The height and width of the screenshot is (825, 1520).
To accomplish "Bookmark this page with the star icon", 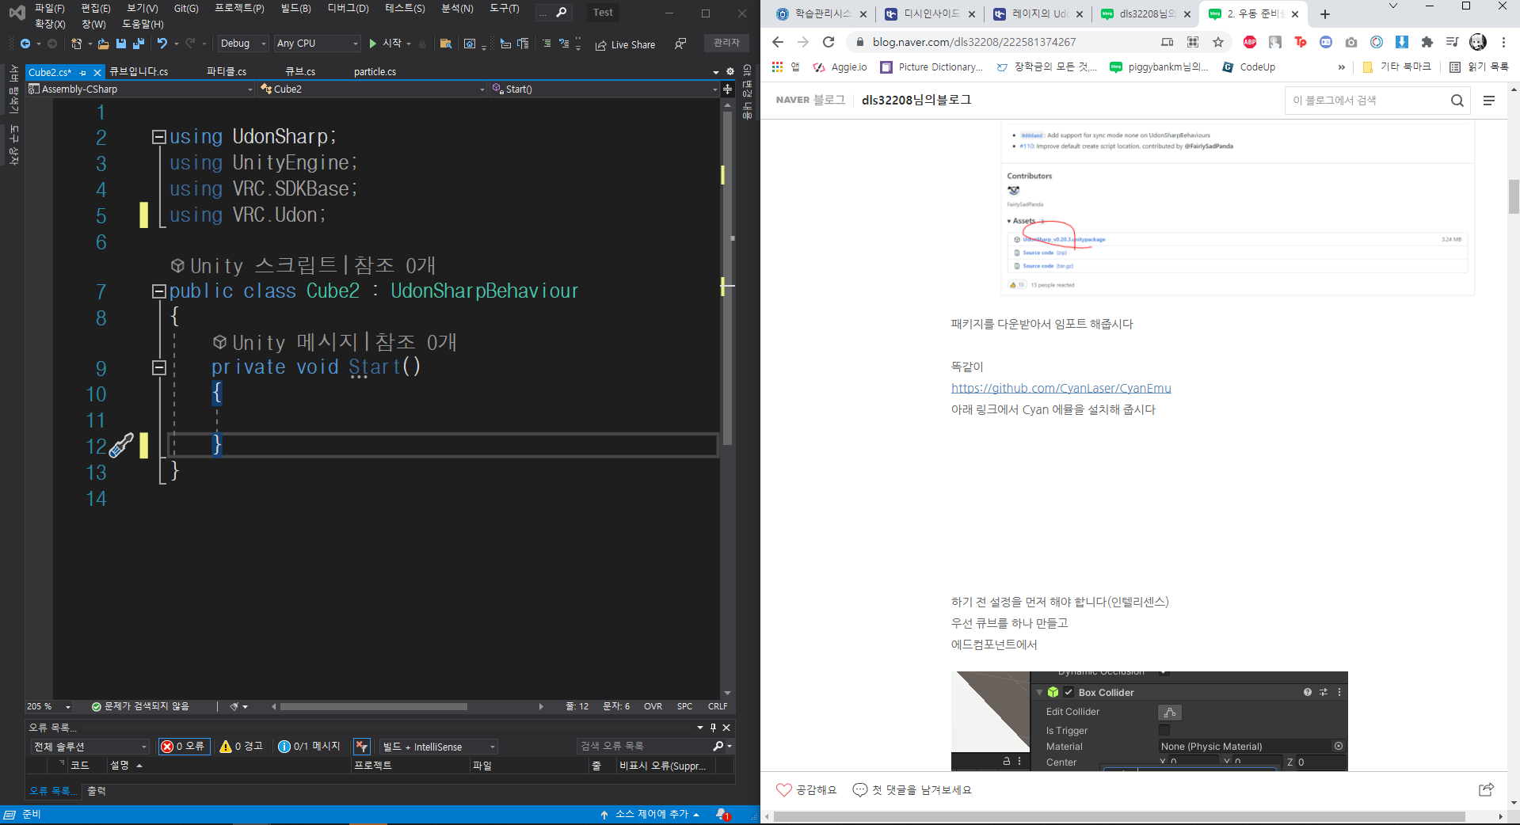I will pos(1218,42).
